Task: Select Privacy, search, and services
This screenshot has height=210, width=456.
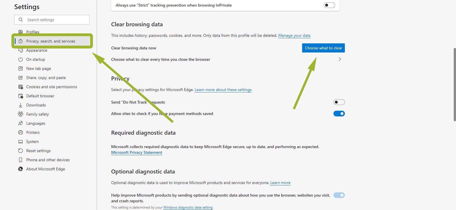Action: (x=51, y=41)
